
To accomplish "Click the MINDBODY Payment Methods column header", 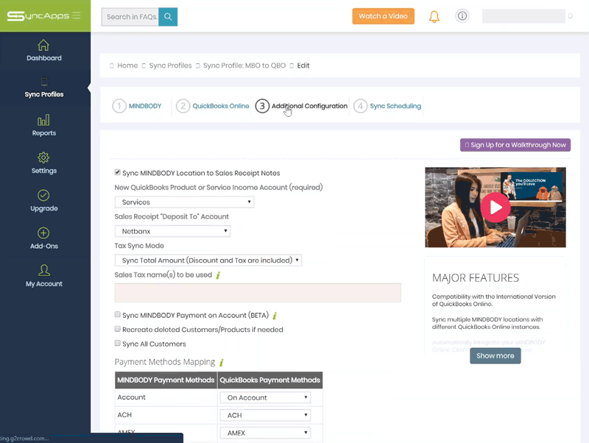I will click(166, 380).
